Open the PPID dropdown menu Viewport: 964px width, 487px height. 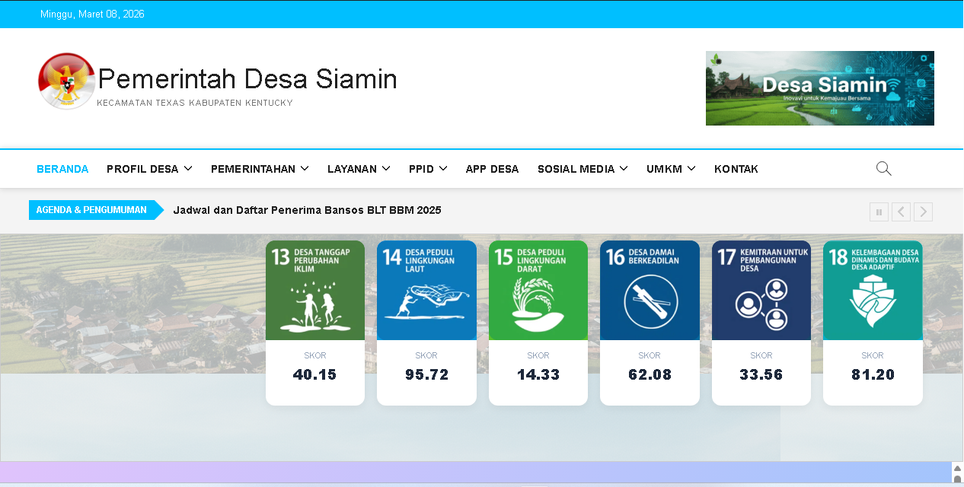(427, 169)
